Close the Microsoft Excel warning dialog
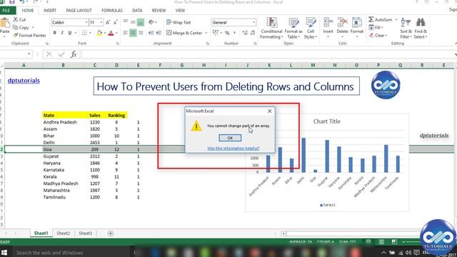Viewport: 457px width, 257px height. point(270,111)
